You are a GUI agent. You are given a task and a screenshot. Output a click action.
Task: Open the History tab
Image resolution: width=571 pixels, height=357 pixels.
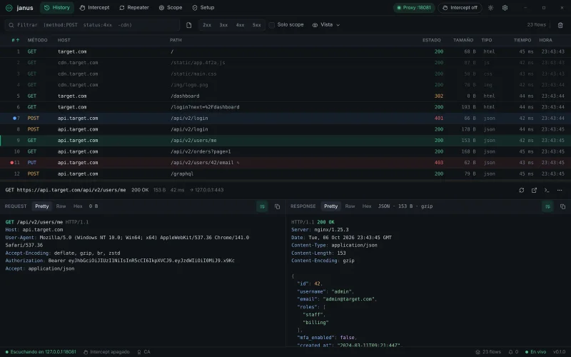click(x=57, y=8)
